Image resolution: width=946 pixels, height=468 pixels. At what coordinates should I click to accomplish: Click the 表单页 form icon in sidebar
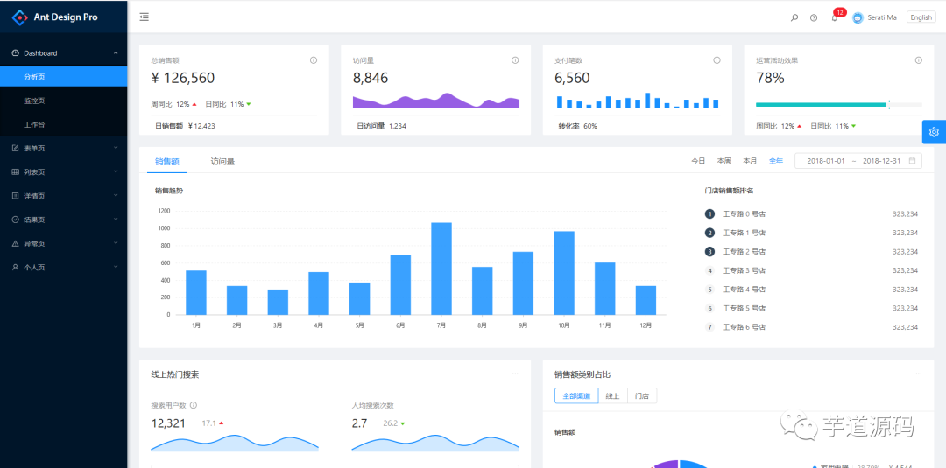point(16,148)
